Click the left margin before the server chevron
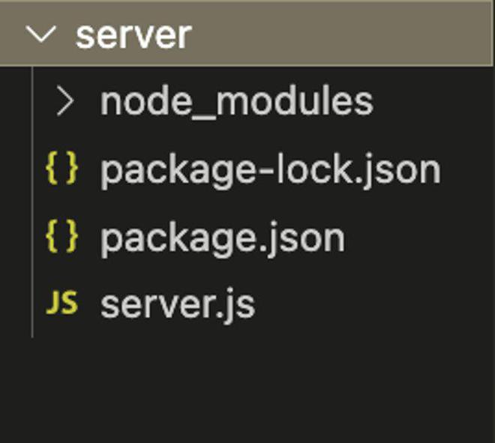The height and width of the screenshot is (443, 495). [x=11, y=34]
